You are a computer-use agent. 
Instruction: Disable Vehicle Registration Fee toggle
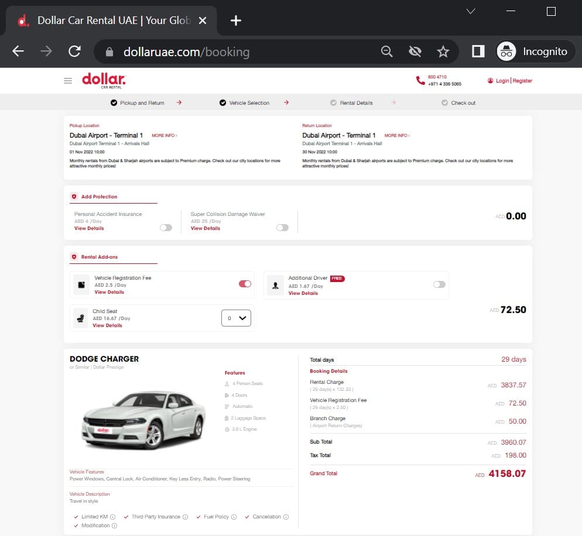coord(245,284)
